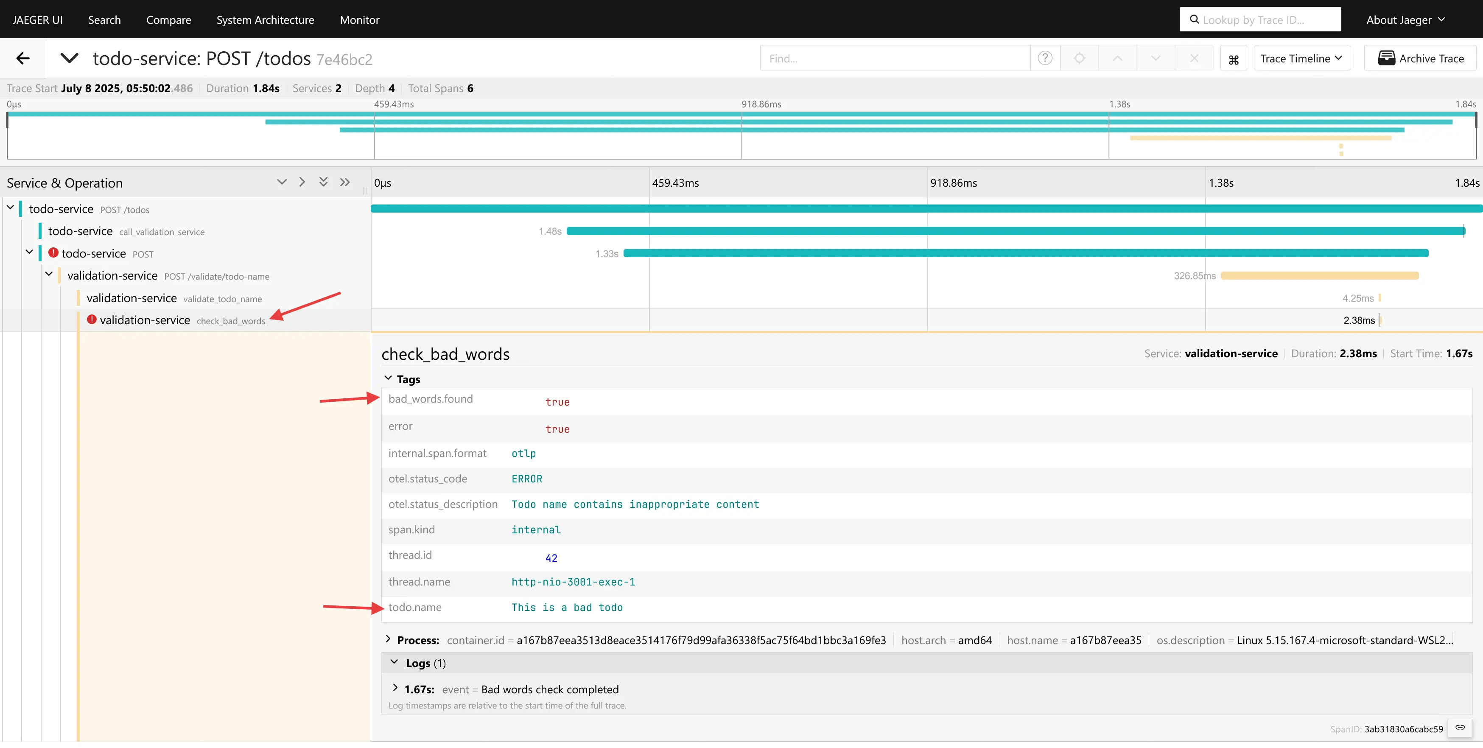1483x748 pixels.
Task: Open the About Jaeger dropdown menu
Action: [1405, 20]
